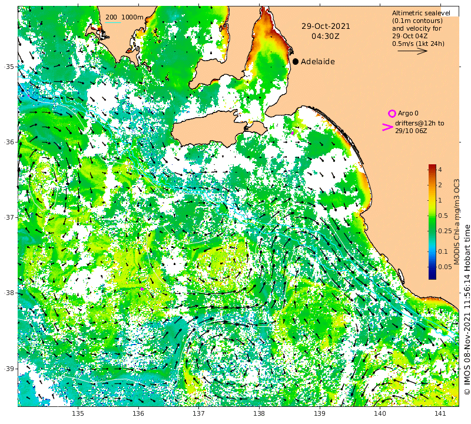Click the colorbar label 0.1
Image resolution: width=471 pixels, height=424 pixels.
[443, 251]
